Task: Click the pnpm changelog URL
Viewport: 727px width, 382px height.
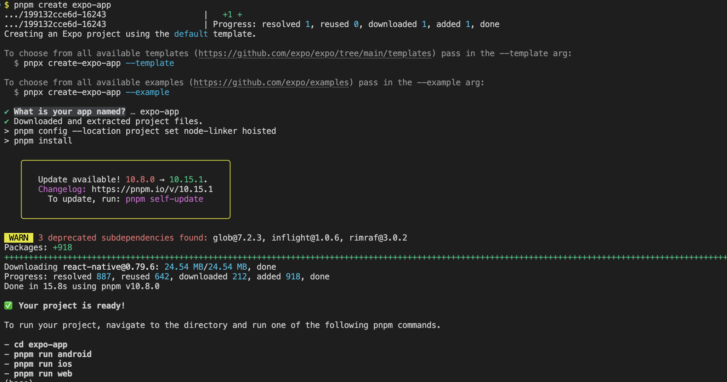Action: click(x=152, y=189)
